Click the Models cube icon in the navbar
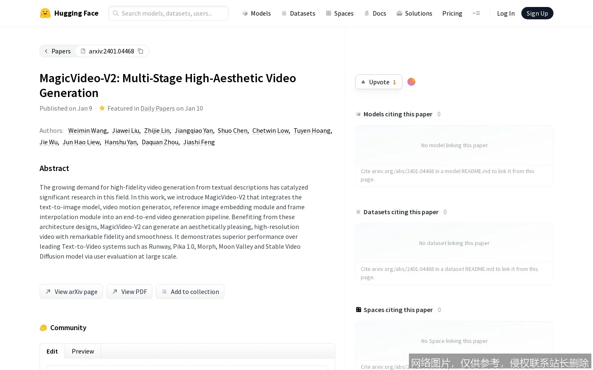 click(x=245, y=13)
